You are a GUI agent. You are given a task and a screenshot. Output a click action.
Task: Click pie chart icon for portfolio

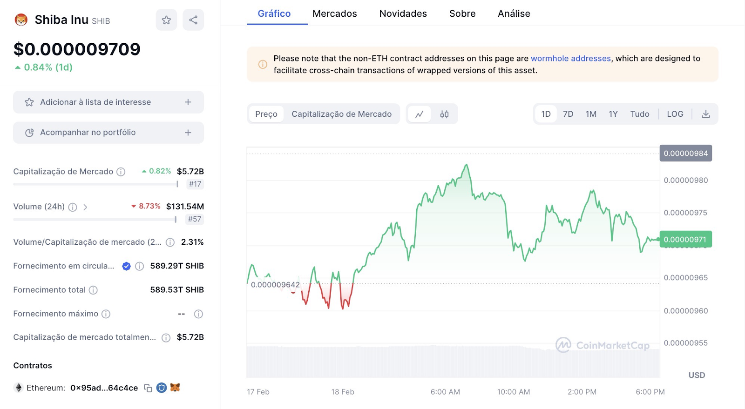pyautogui.click(x=29, y=133)
